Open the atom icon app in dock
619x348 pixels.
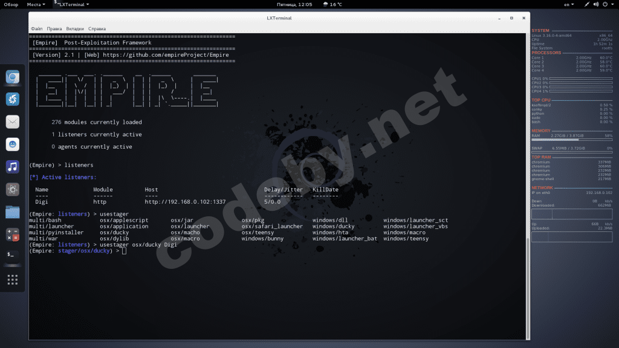coord(13,189)
